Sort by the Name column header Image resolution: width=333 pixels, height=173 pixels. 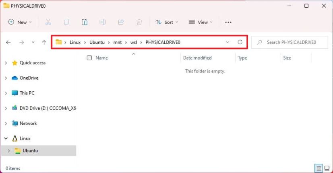[x=101, y=58]
